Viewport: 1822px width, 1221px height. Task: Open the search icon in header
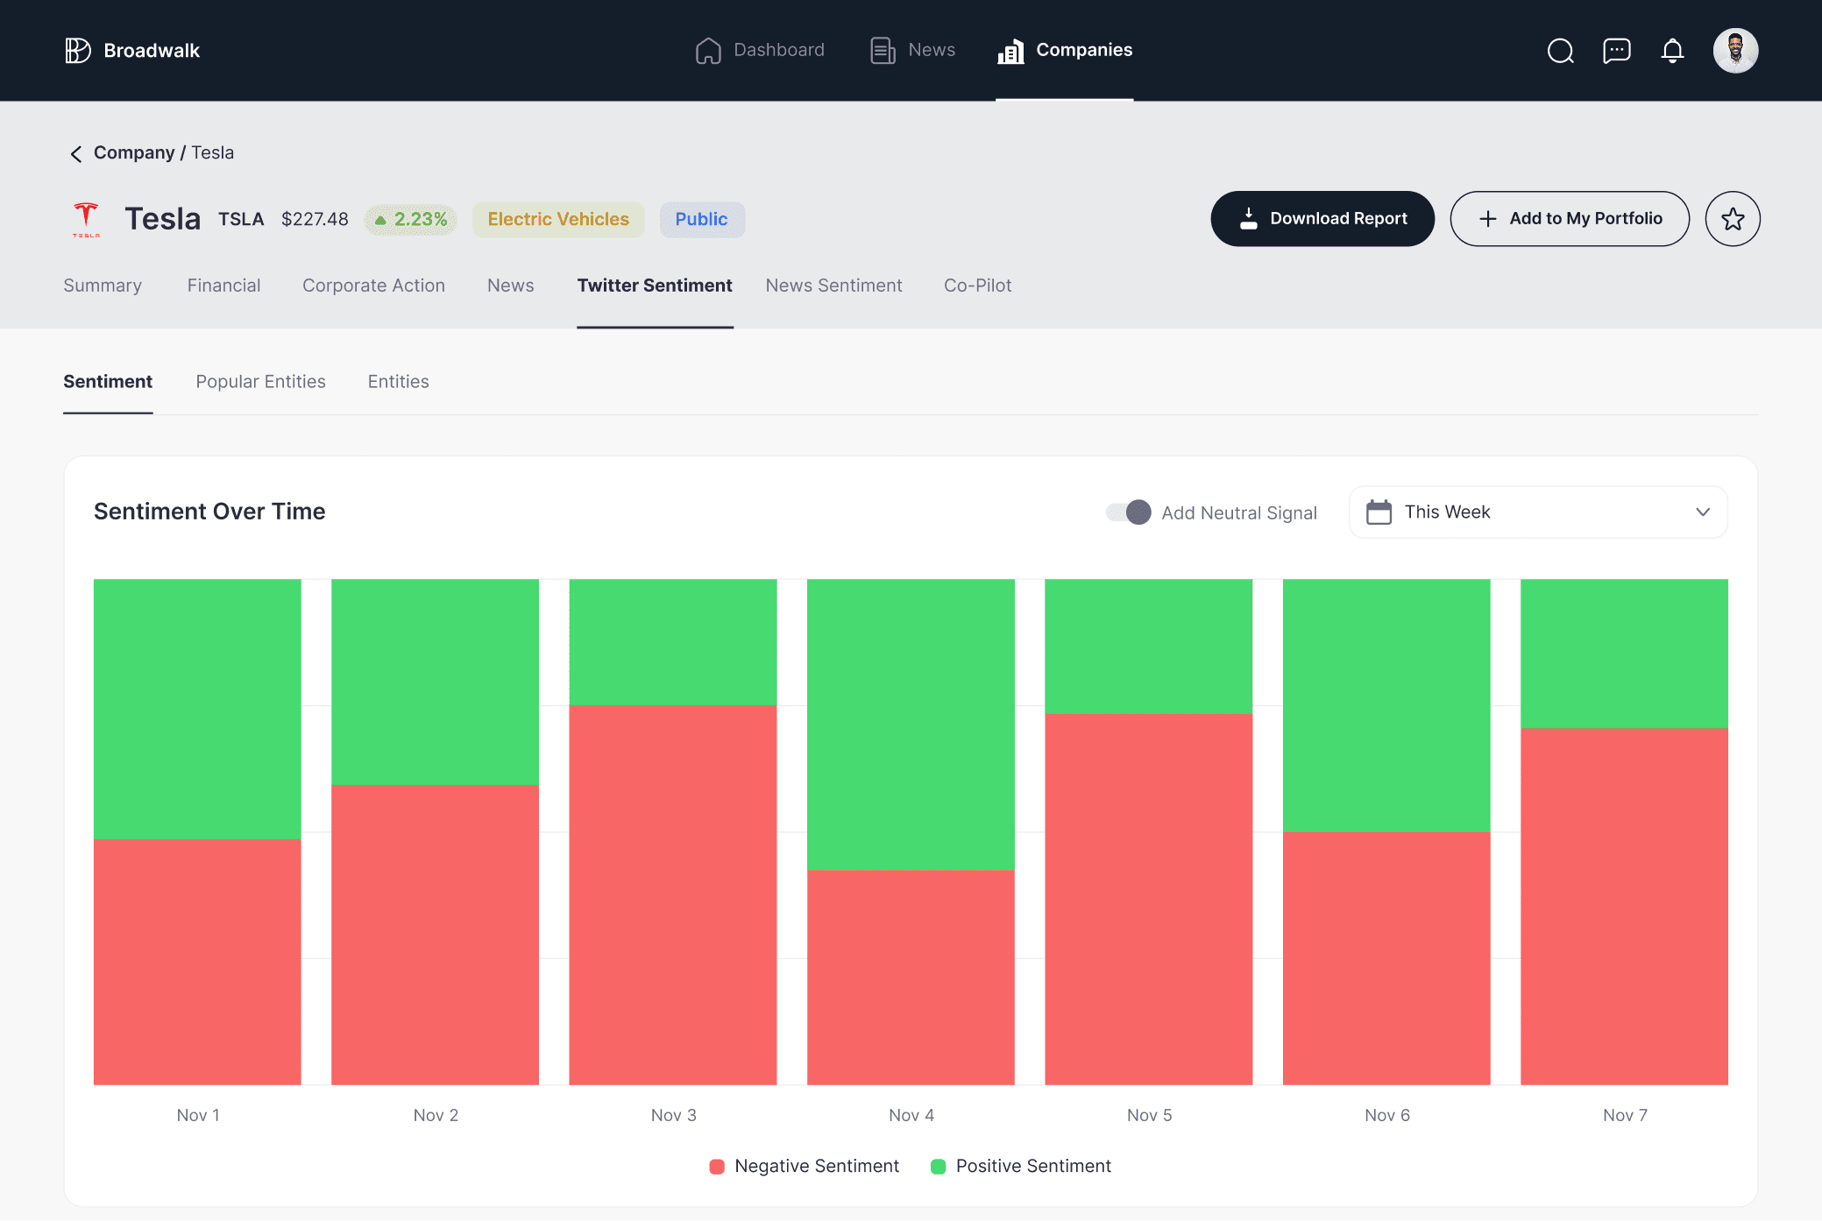(x=1560, y=51)
